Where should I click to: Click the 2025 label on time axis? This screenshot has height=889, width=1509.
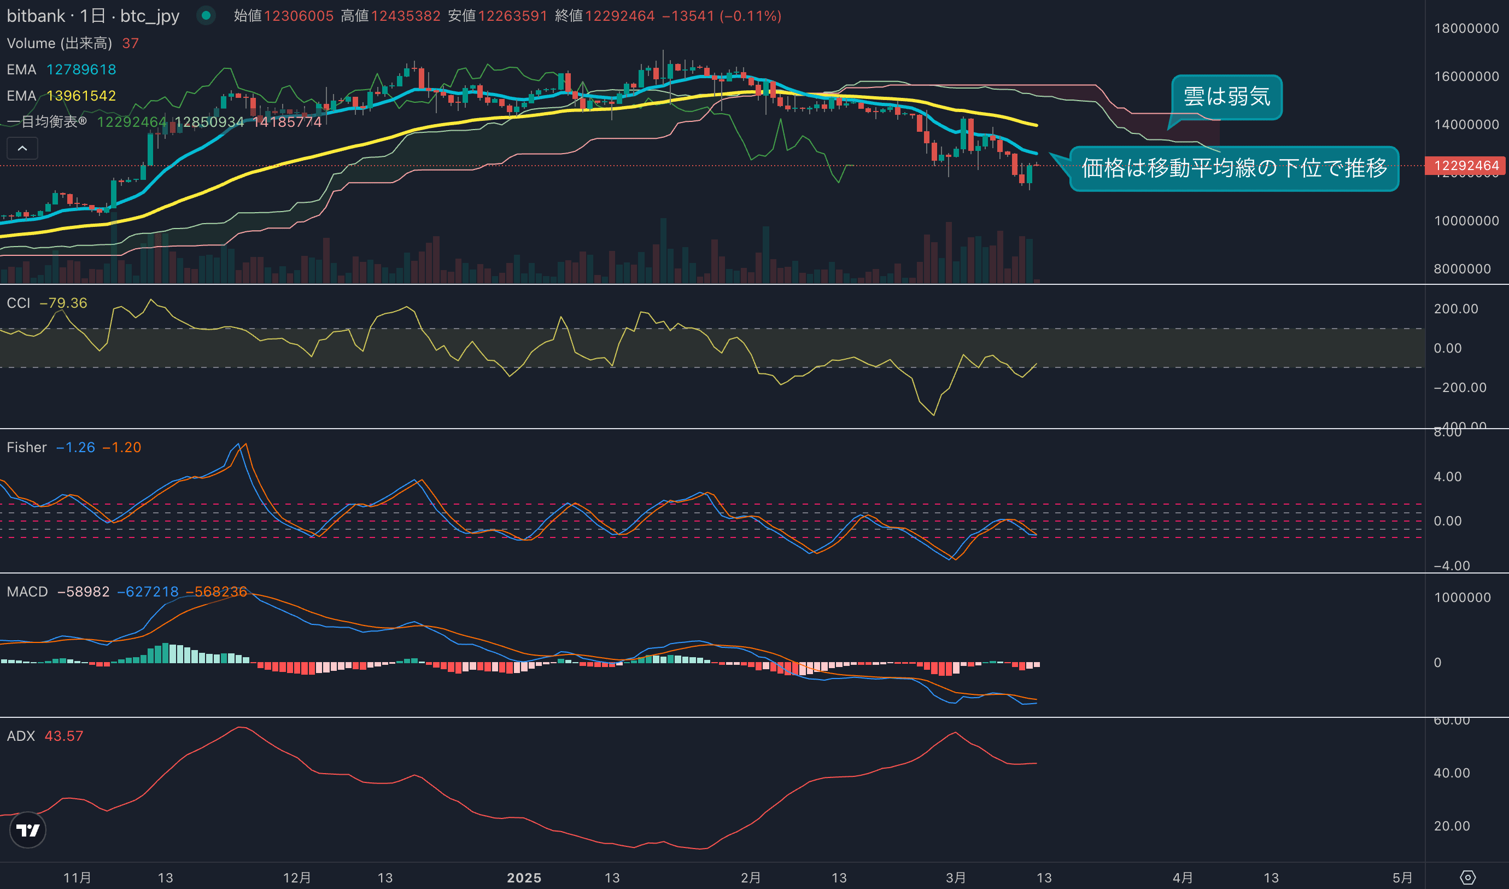click(524, 878)
